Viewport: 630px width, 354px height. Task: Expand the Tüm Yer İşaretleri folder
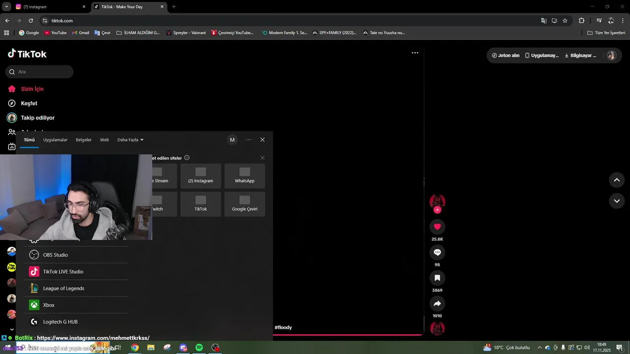[x=606, y=33]
